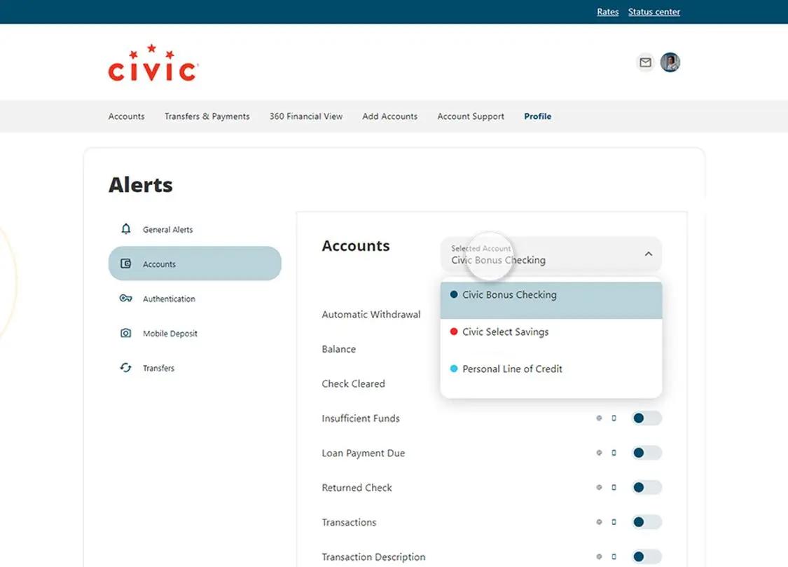Viewport: 788px width, 567px height.
Task: Disable the Returned Check alert
Action: tap(645, 486)
